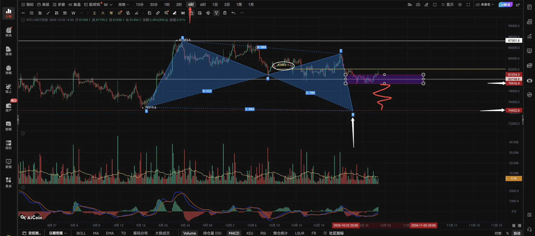Open the 快讯 news flash sidebar icon
535x236 pixels.
pos(9,32)
